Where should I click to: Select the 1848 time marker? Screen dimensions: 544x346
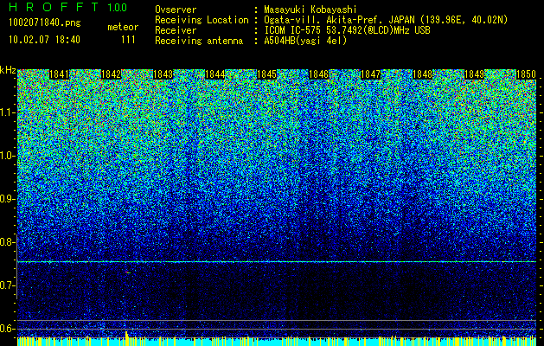click(x=422, y=74)
